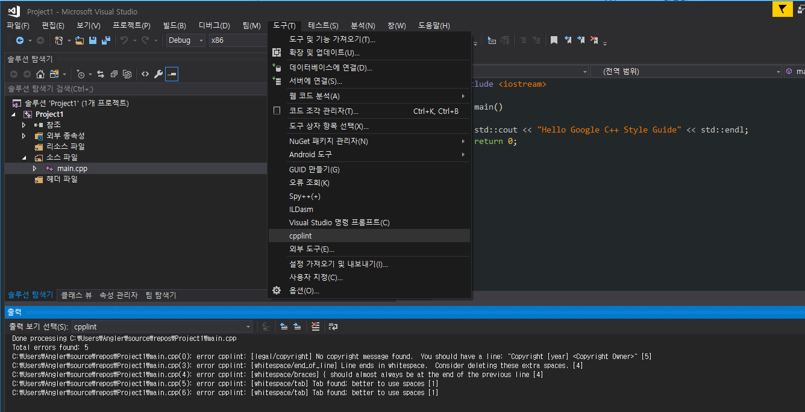Save the file with the single floppy icon
This screenshot has height=412, width=805.
[x=93, y=40]
